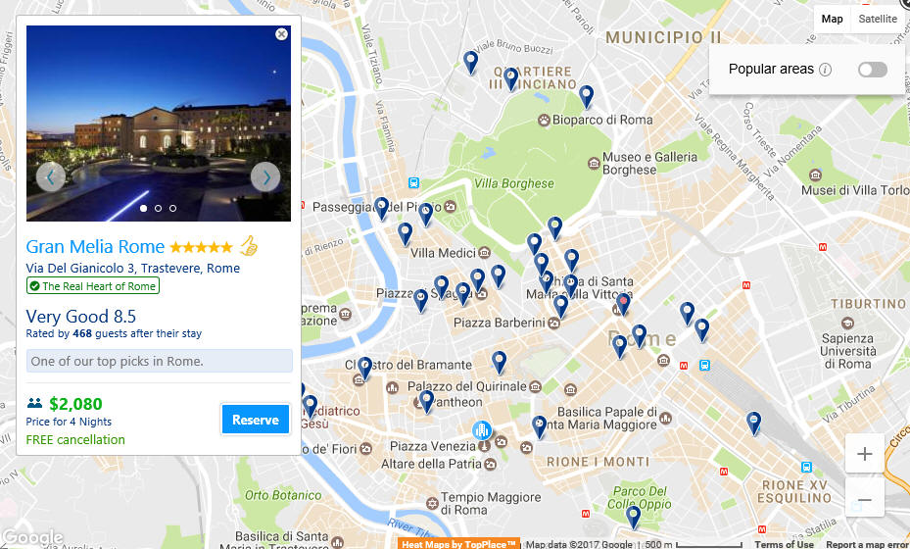
Task: Click the Villa Borghese park label
Action: click(x=513, y=183)
